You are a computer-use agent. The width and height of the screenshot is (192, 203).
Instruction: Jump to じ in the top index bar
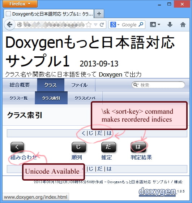click(x=91, y=133)
